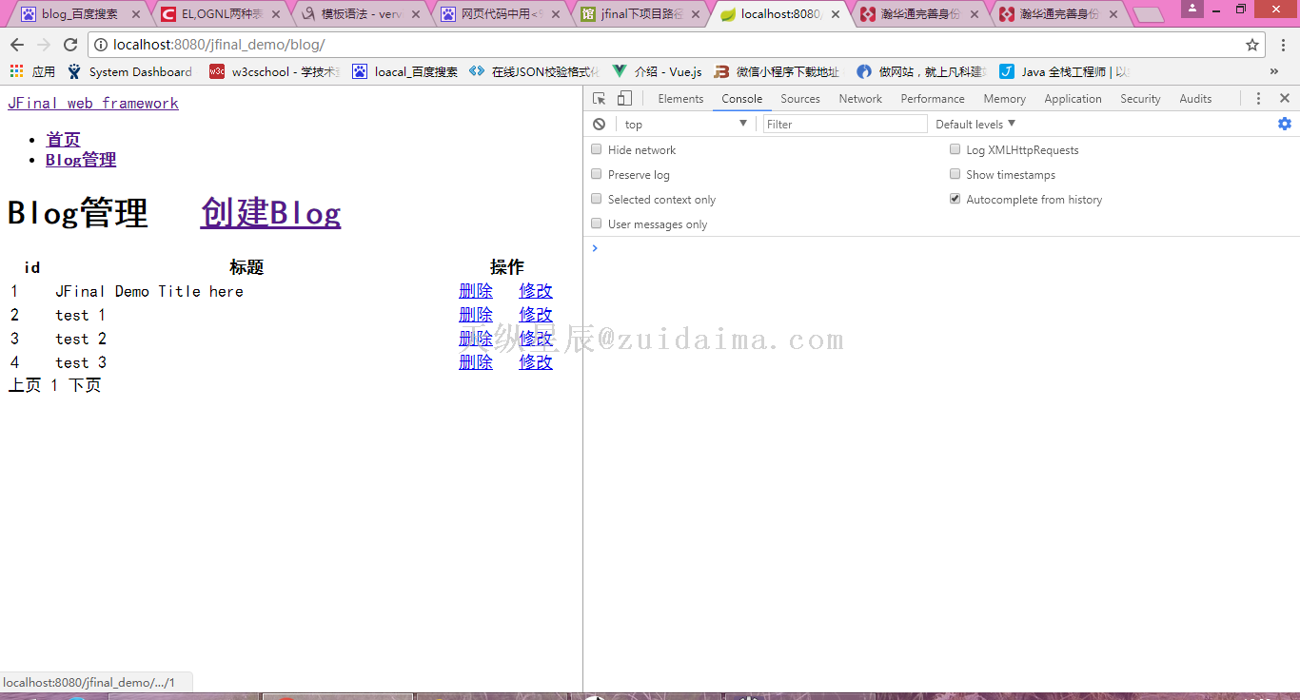
Task: Open Console settings gear icon
Action: point(1285,124)
